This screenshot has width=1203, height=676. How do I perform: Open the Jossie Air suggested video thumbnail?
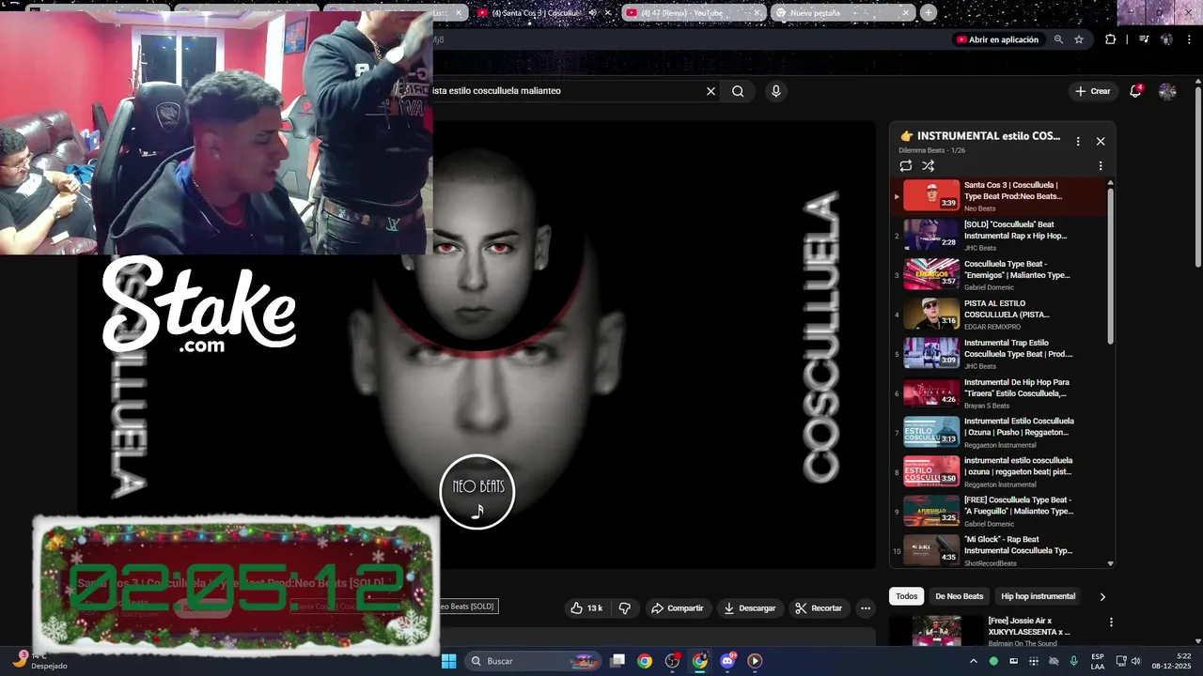click(936, 631)
